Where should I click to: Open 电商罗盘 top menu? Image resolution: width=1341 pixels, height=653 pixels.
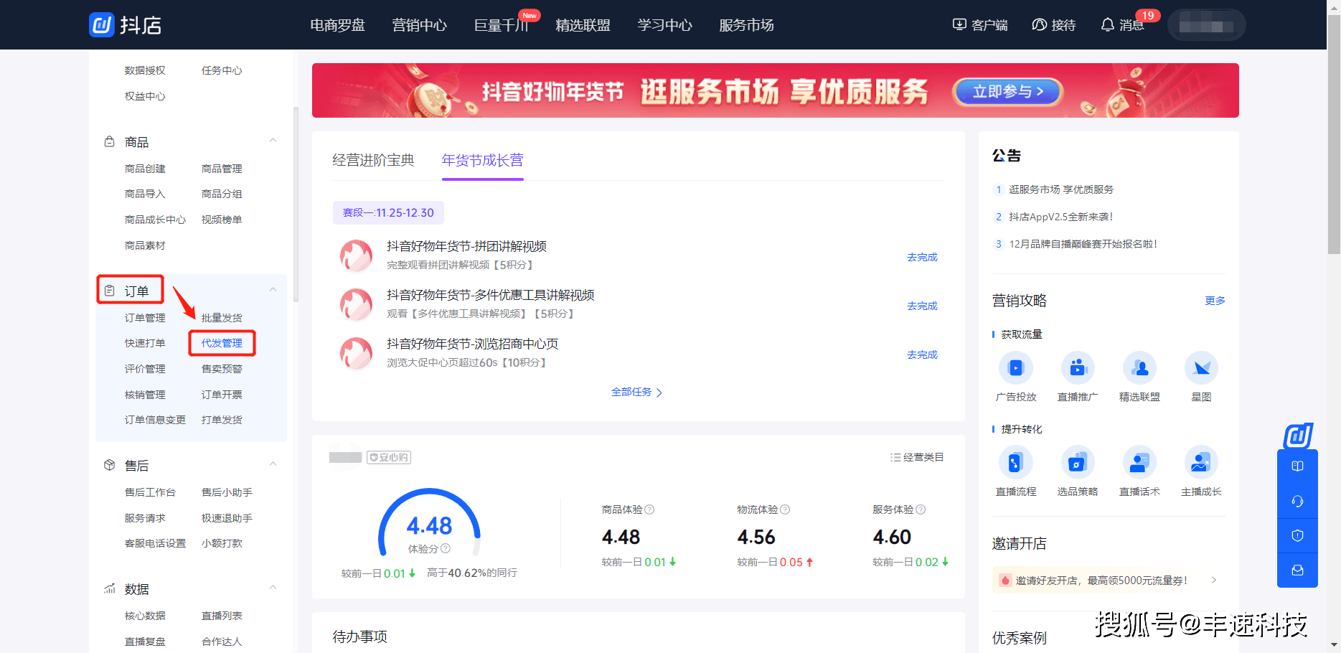point(338,25)
